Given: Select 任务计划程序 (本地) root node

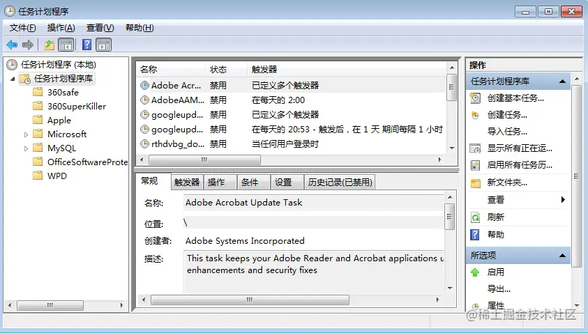Looking at the screenshot, I should coord(59,65).
